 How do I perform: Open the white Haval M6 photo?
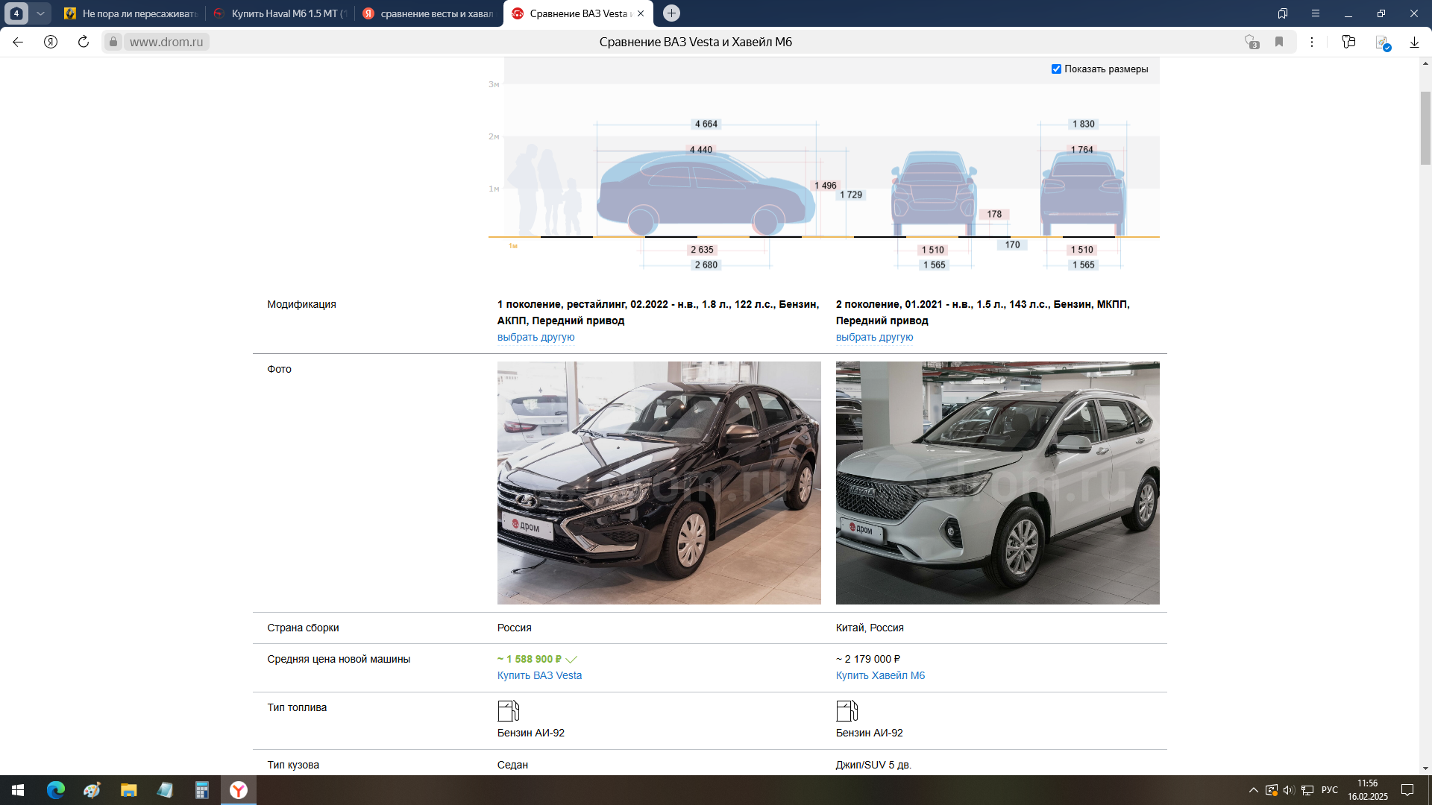pyautogui.click(x=998, y=483)
